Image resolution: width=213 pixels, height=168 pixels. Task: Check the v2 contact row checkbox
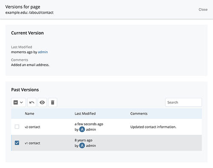pos(17,127)
